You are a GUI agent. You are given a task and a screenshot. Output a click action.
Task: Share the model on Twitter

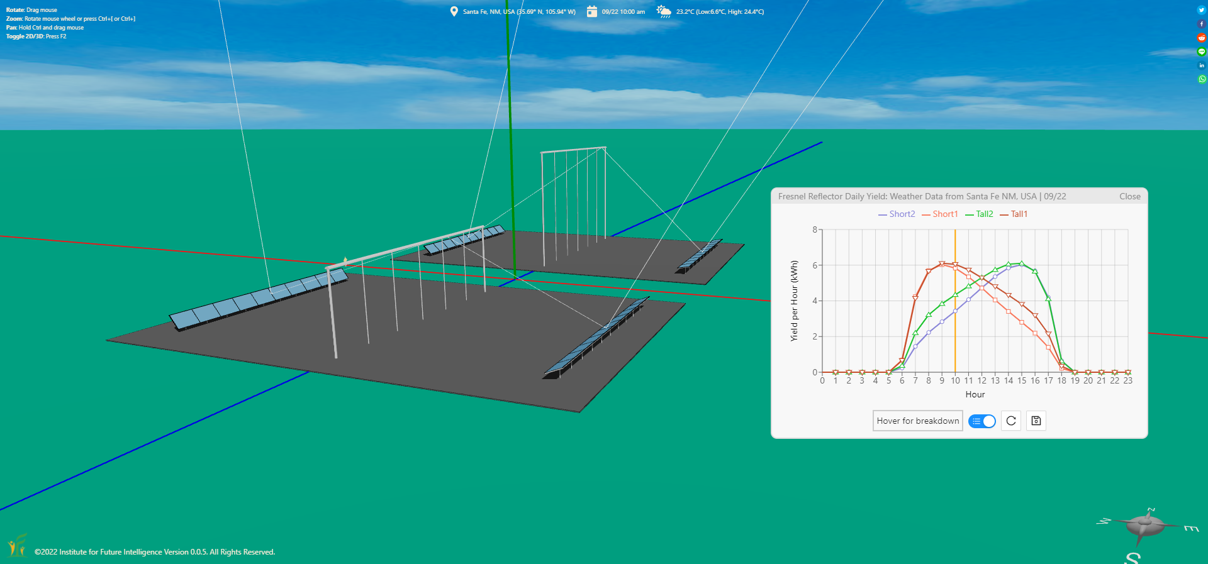point(1201,10)
